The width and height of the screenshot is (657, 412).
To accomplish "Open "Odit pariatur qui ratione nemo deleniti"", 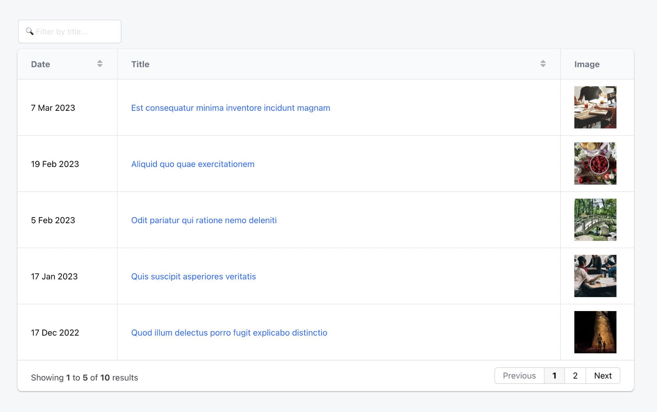I will tap(204, 220).
